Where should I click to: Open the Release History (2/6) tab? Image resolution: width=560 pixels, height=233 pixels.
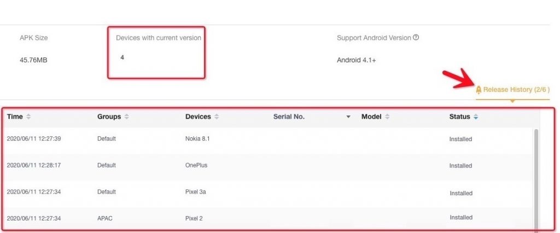pyautogui.click(x=512, y=90)
